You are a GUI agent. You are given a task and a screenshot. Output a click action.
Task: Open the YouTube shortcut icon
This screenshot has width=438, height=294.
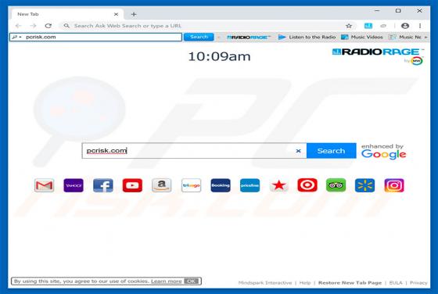point(132,185)
